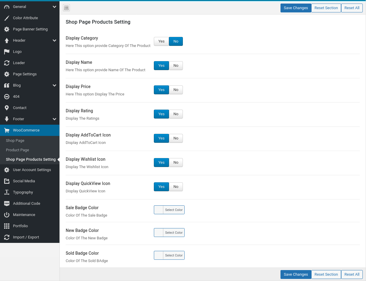Image resolution: width=366 pixels, height=281 pixels.
Task: Click the Logo flag icon
Action: (x=7, y=52)
